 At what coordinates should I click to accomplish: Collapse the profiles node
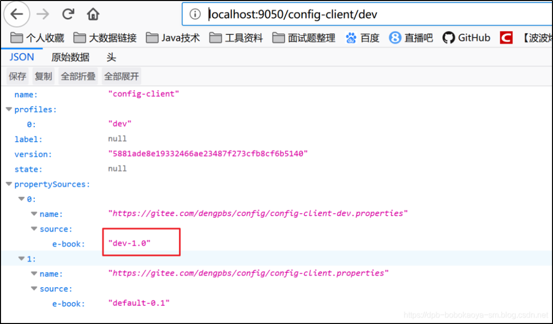coord(9,109)
